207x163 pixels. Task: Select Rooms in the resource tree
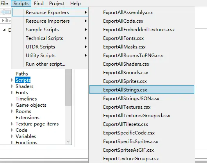[x=23, y=111]
